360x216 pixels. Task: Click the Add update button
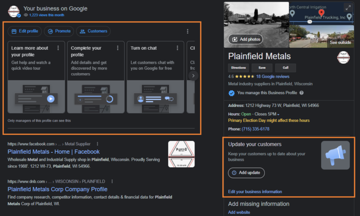pos(247,173)
